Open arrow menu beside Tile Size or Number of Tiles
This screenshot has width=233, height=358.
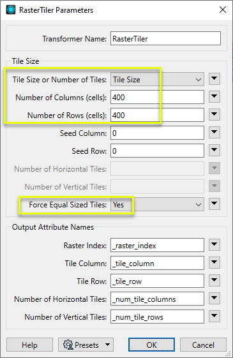point(214,78)
